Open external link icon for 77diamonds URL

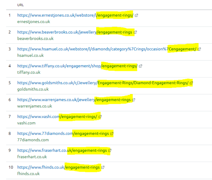pos(112,134)
